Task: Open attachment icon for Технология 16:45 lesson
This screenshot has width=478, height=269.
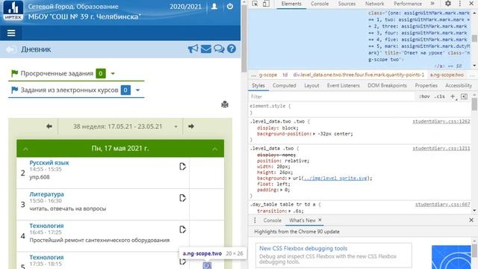Action: (182, 229)
